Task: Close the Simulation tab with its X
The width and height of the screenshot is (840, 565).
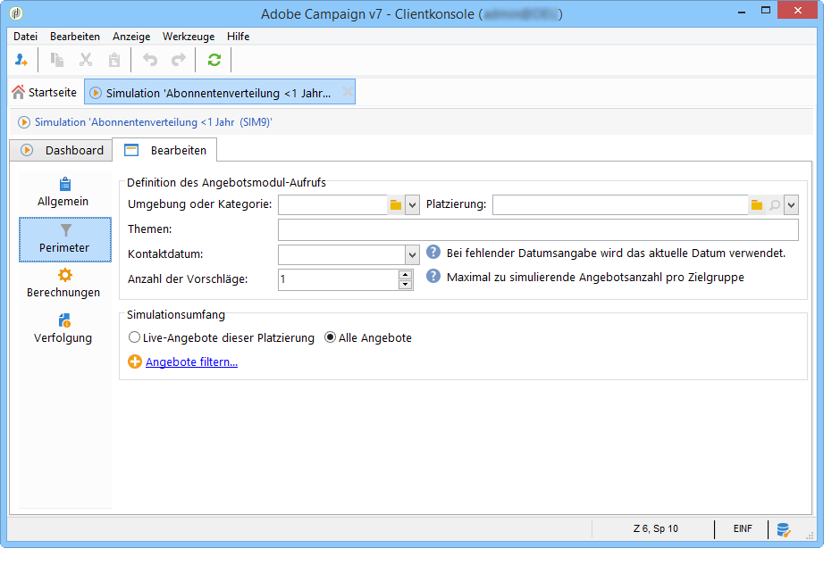Action: [348, 92]
